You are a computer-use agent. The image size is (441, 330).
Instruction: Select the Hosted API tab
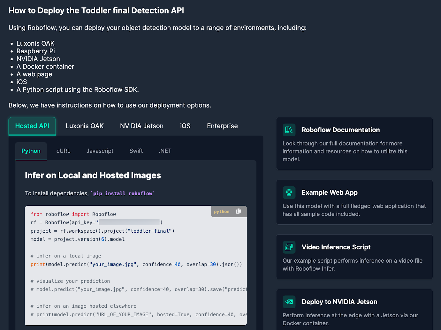[32, 126]
